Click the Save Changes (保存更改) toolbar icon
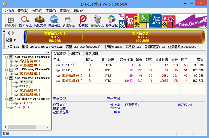The image size is (209, 138). point(11,21)
